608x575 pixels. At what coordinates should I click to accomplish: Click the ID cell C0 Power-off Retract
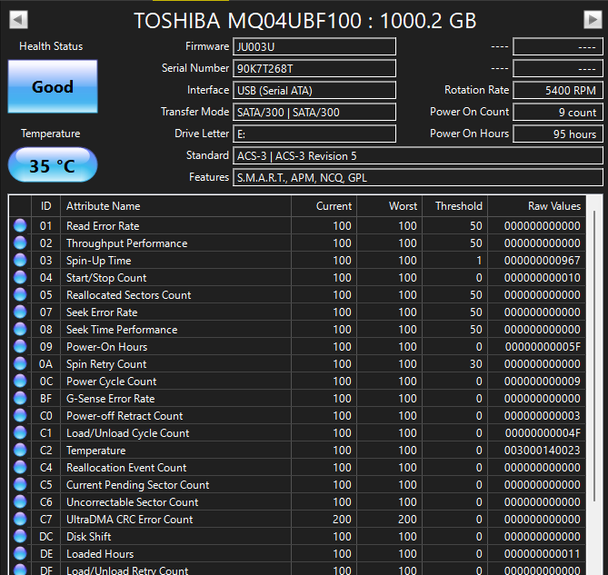pyautogui.click(x=45, y=416)
